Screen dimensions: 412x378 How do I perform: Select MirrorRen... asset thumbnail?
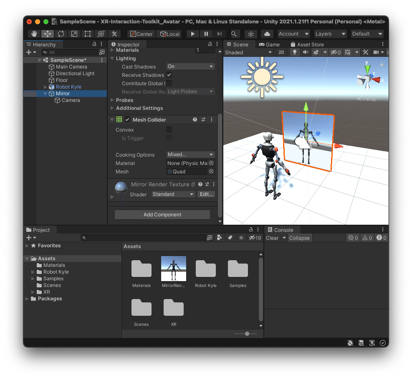(x=173, y=269)
